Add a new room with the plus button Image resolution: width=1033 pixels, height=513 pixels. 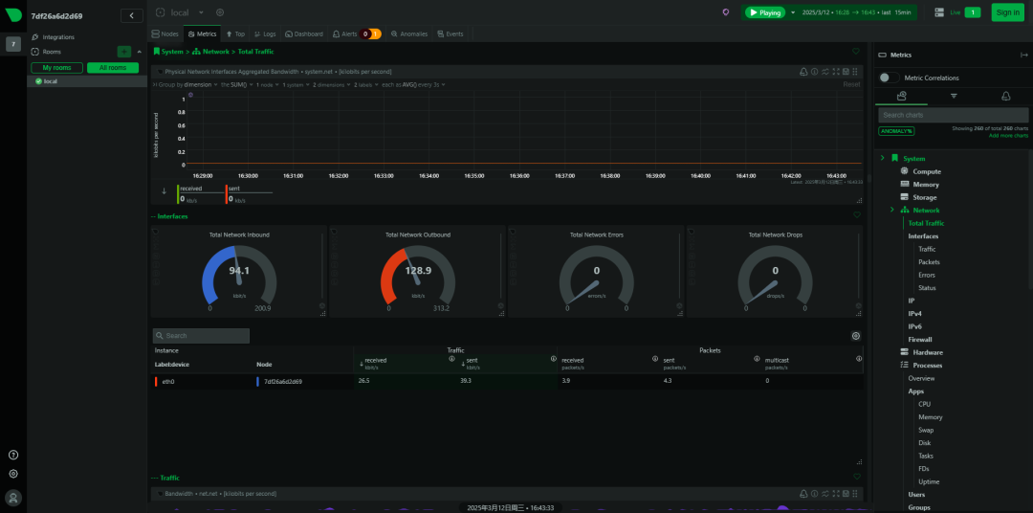click(x=123, y=52)
